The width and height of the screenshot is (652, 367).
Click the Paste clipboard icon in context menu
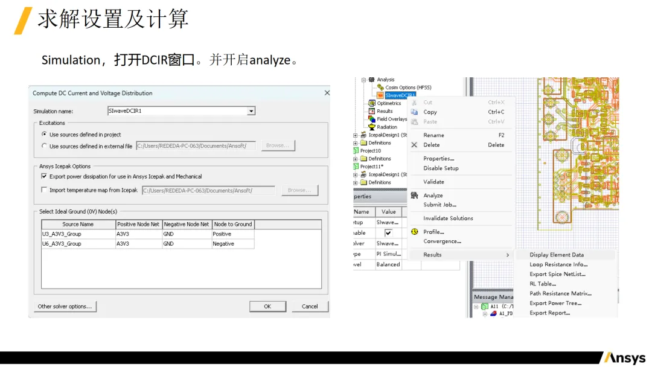tap(414, 122)
